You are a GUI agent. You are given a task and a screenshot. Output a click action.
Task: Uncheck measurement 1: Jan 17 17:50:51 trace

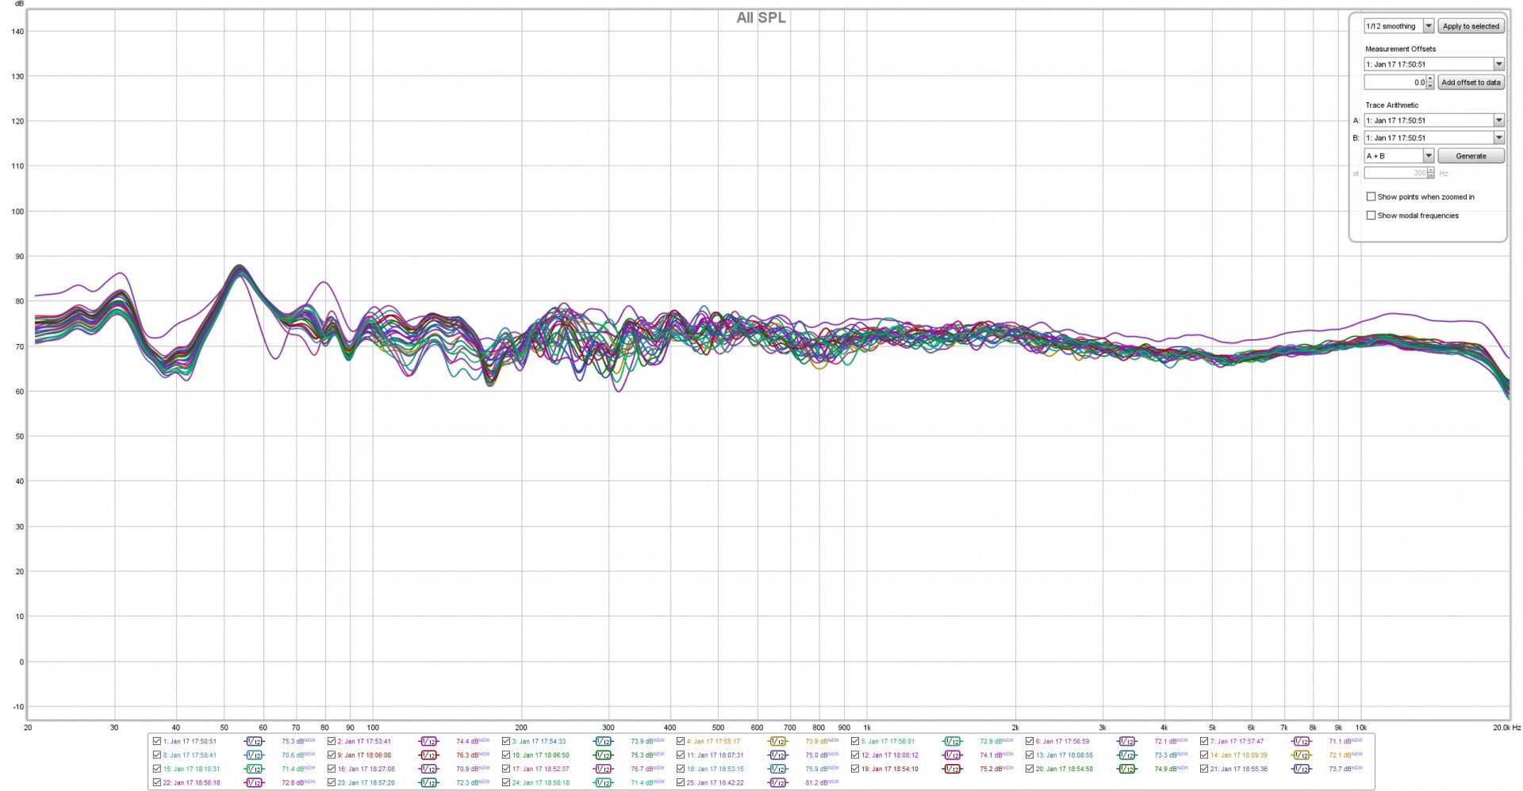pos(157,742)
